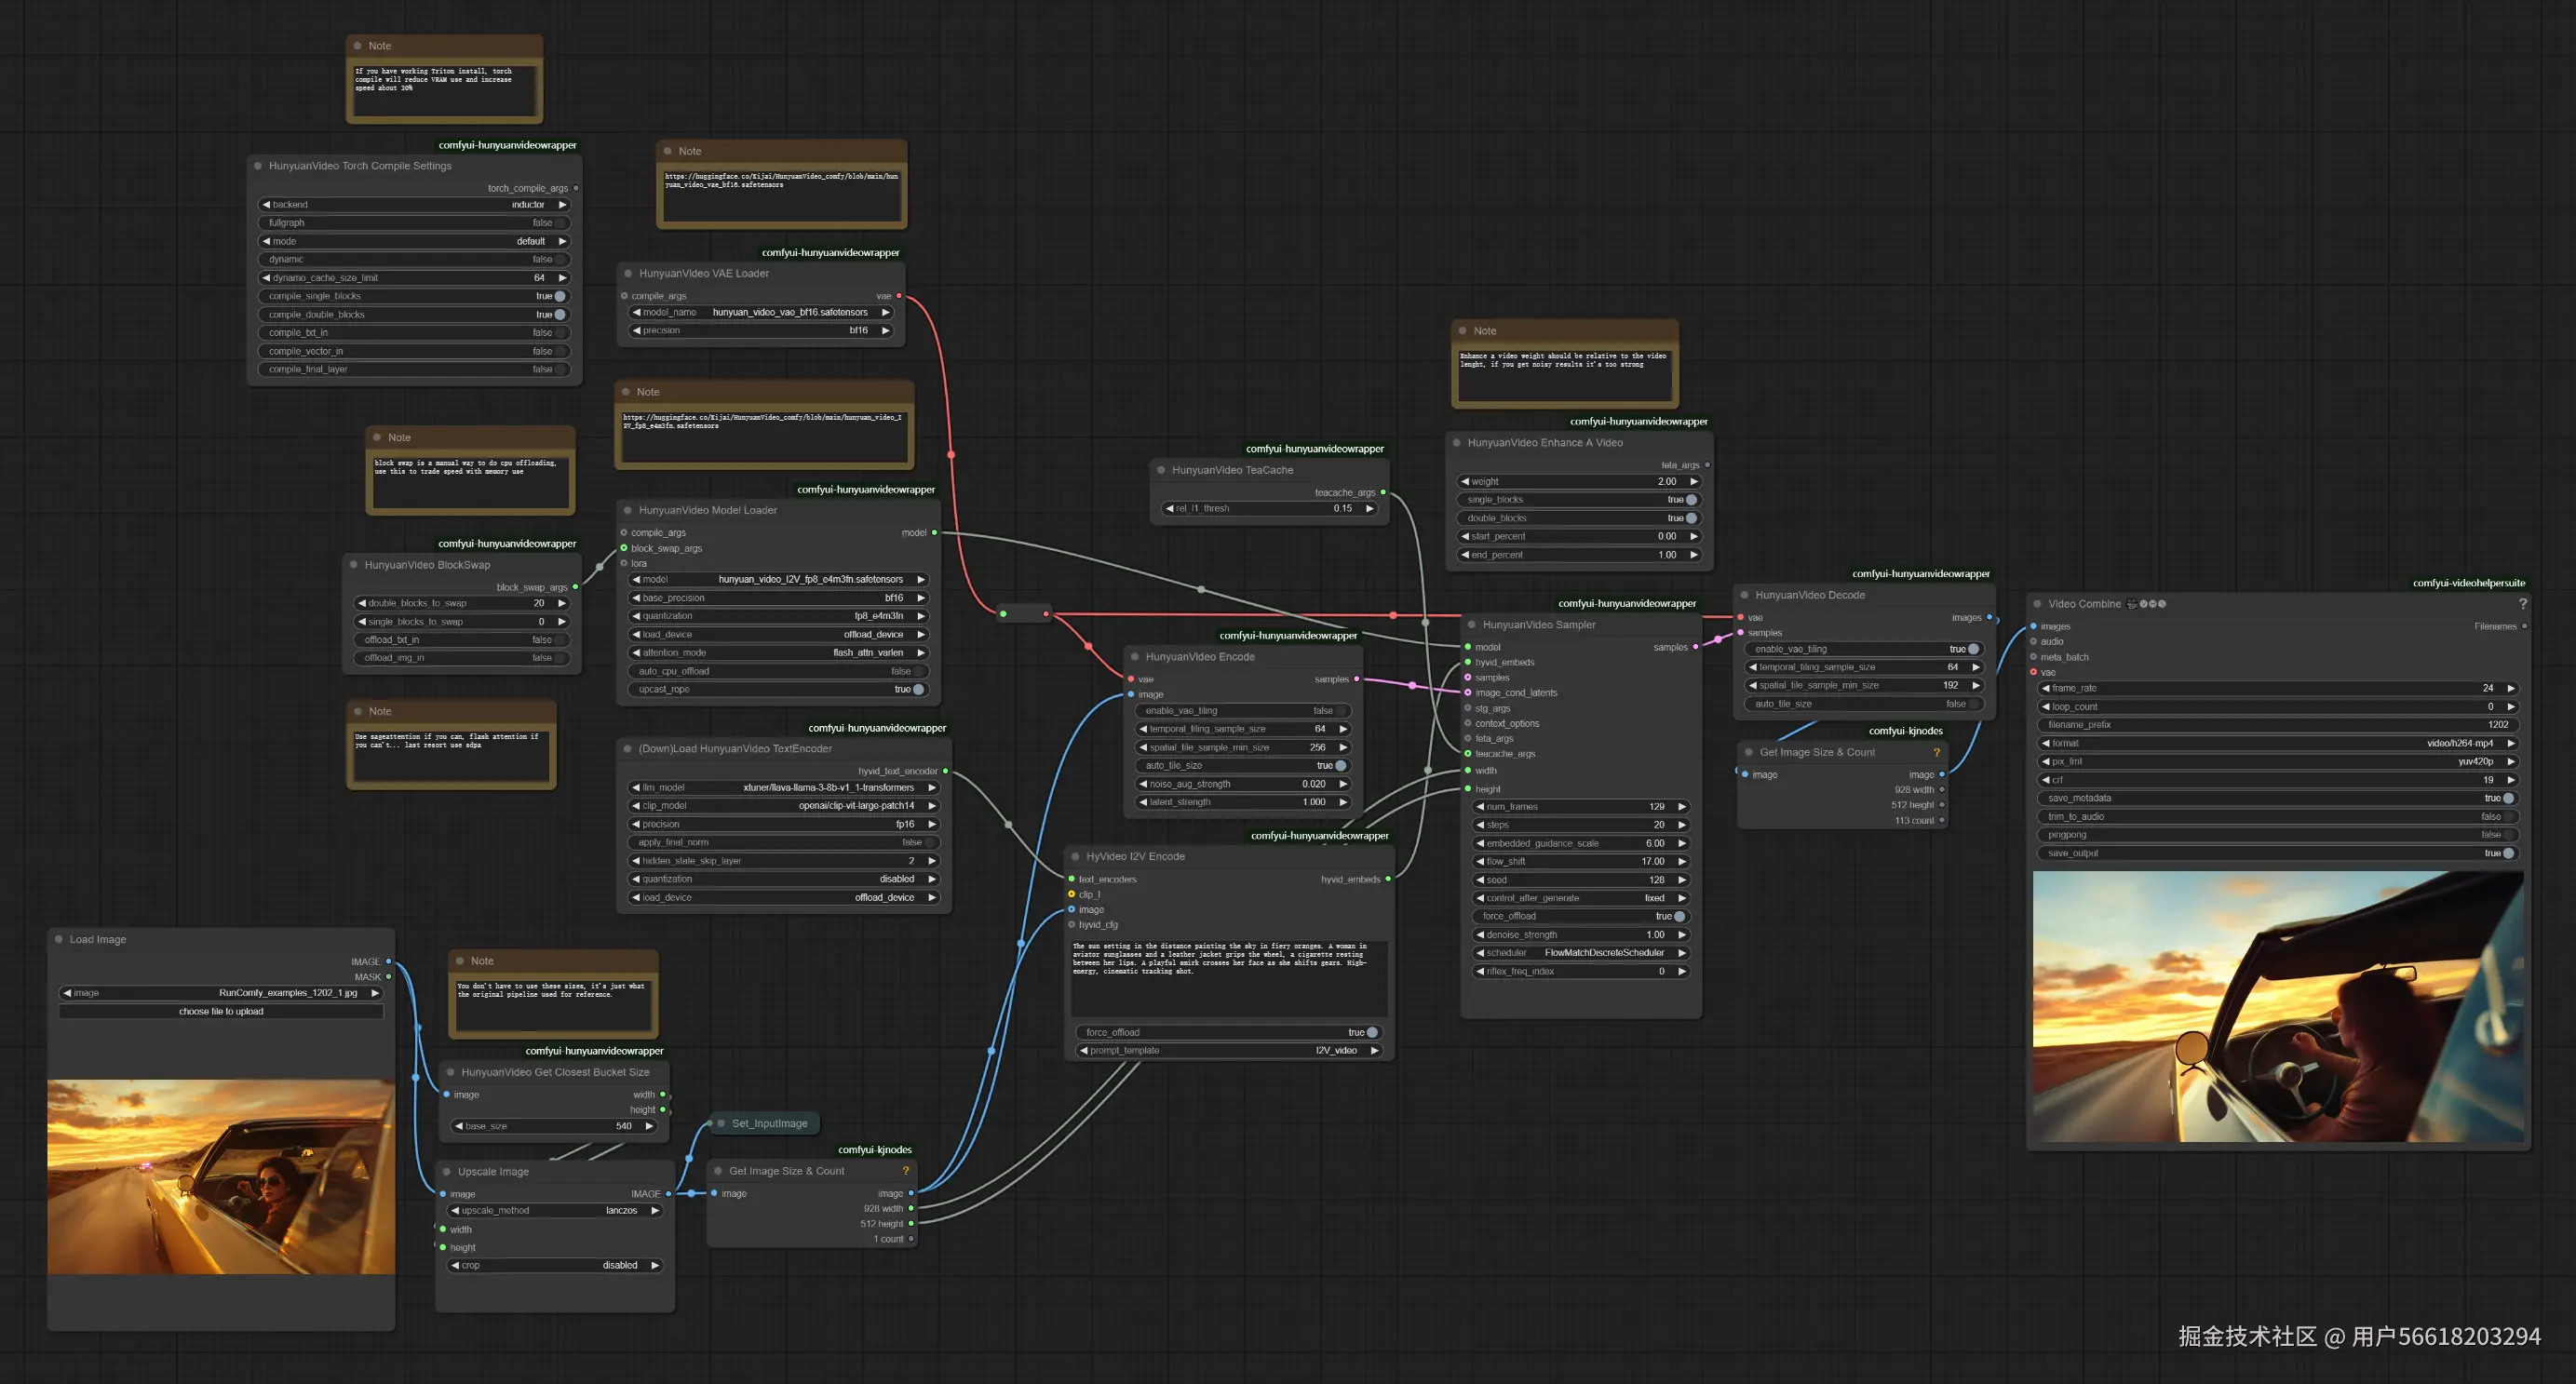This screenshot has height=1384, width=2576.
Task: Click the 'choose file to upload' button
Action: point(221,1012)
